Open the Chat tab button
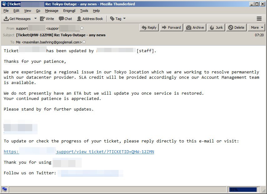This screenshot has width=267, height=194. coord(65,19)
